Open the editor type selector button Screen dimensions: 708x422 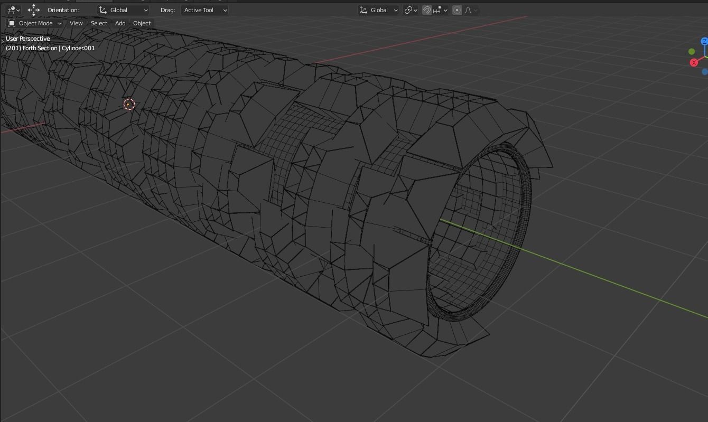13,10
